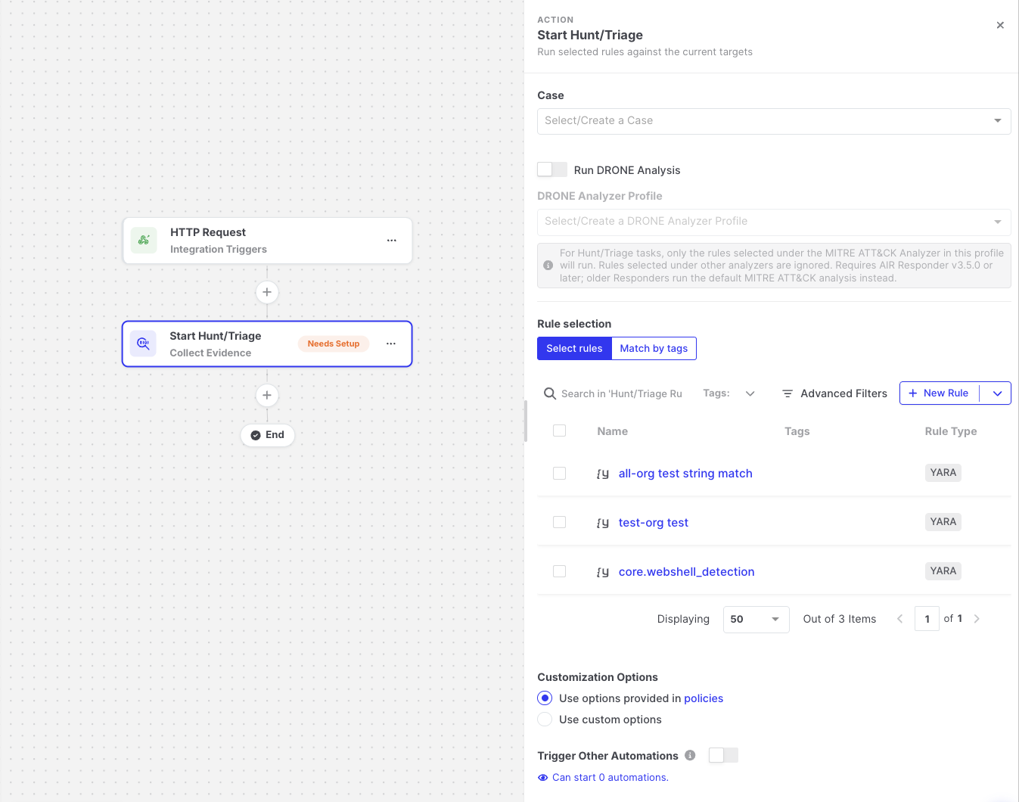Click Can start 0 automations link
The height and width of the screenshot is (802, 1019).
610,778
